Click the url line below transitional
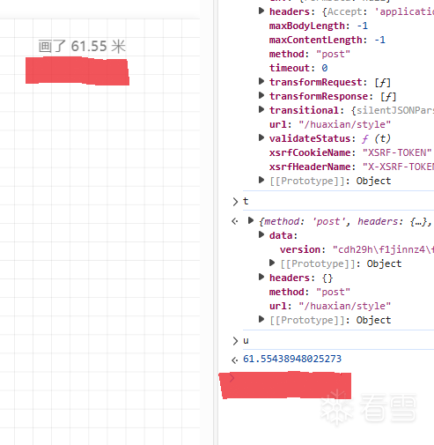Screen dimensions: 434x445 (x=330, y=124)
